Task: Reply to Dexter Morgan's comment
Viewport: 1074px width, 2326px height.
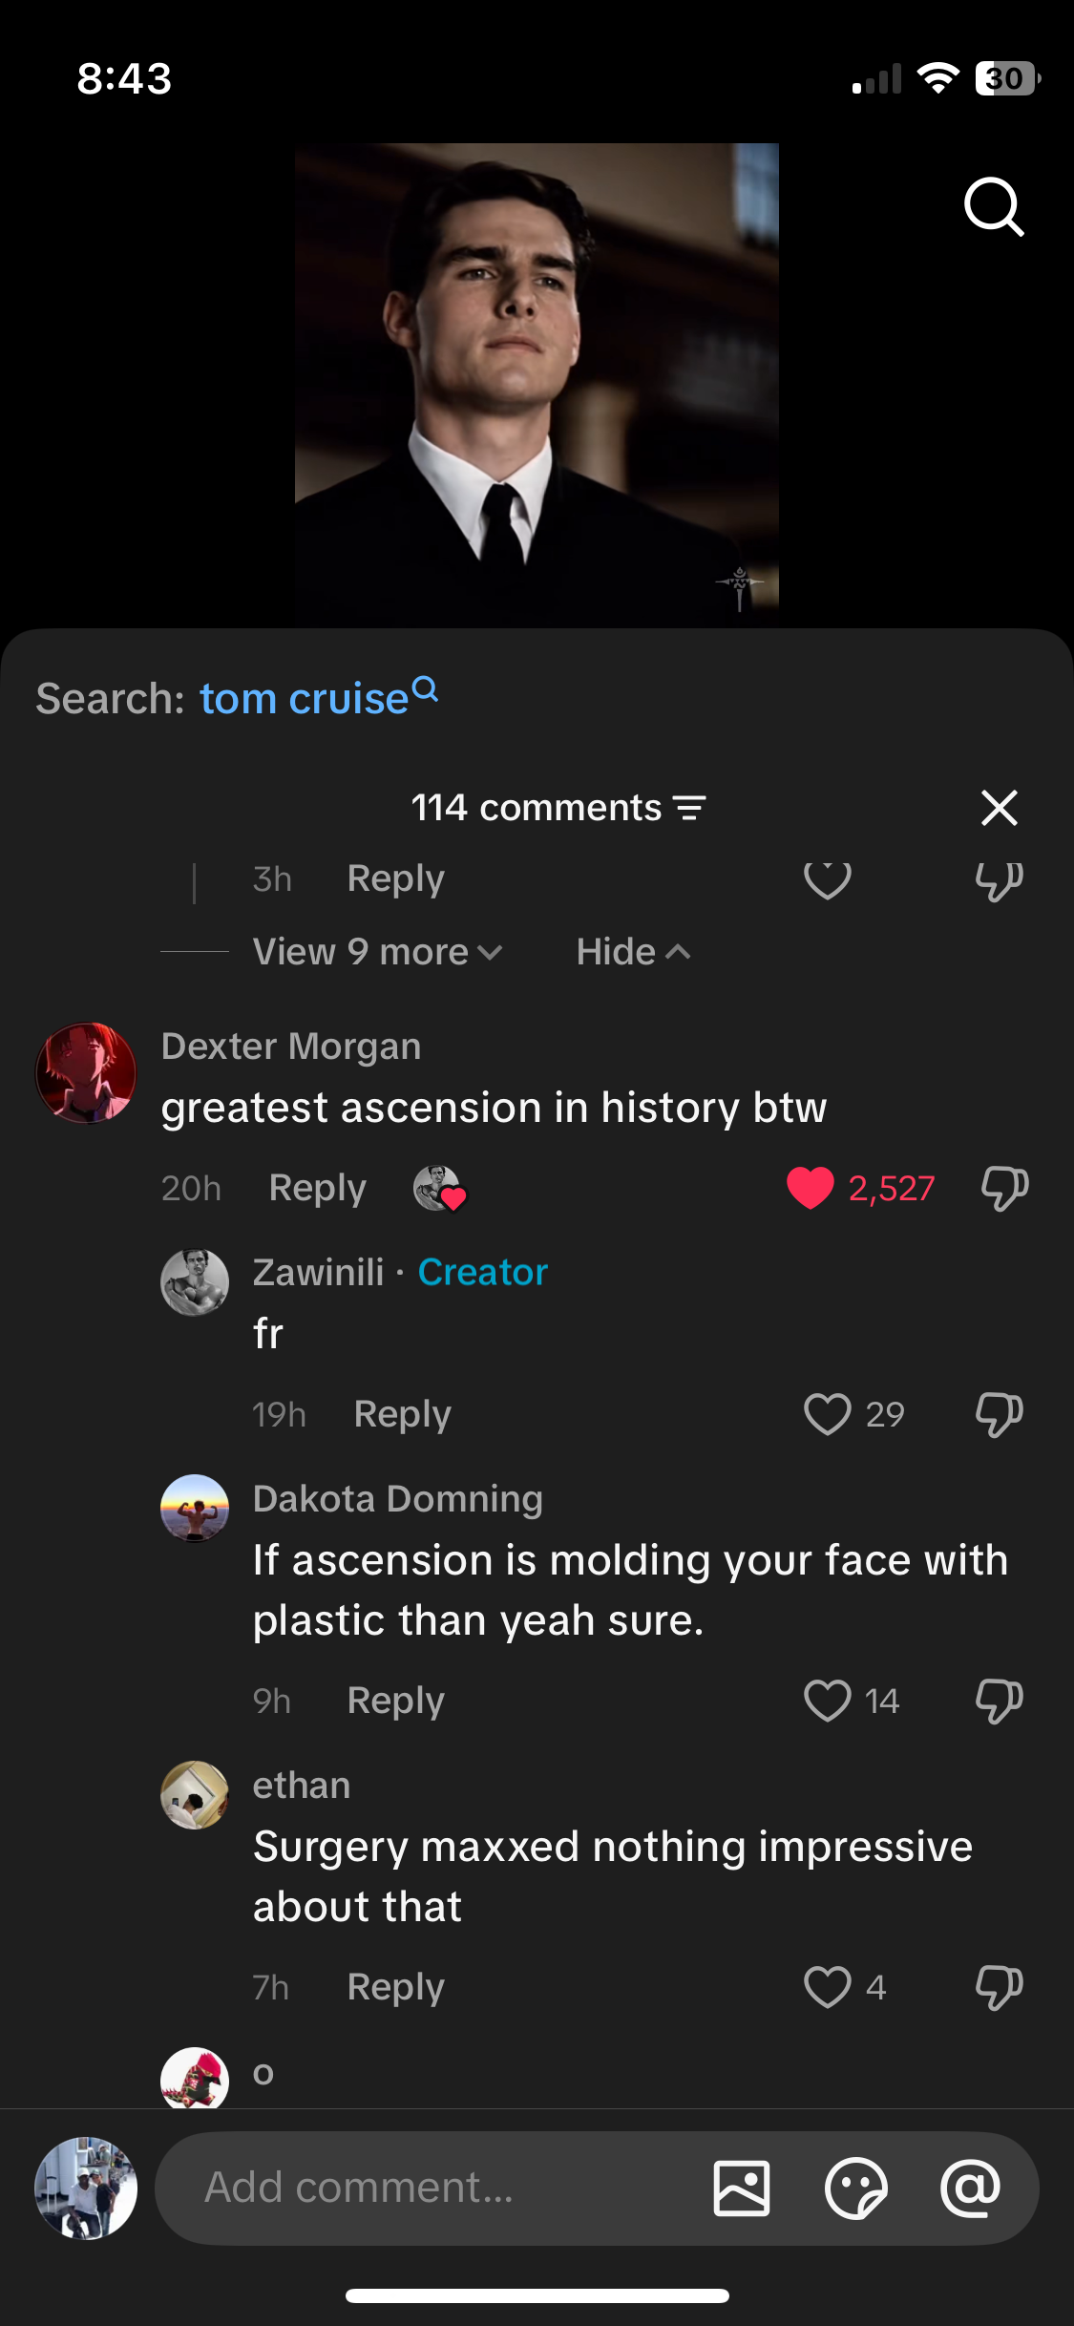Action: 318,1188
